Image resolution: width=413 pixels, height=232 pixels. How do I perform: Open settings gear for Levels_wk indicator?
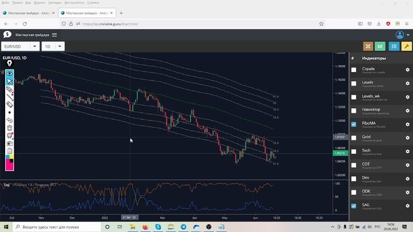407,97
